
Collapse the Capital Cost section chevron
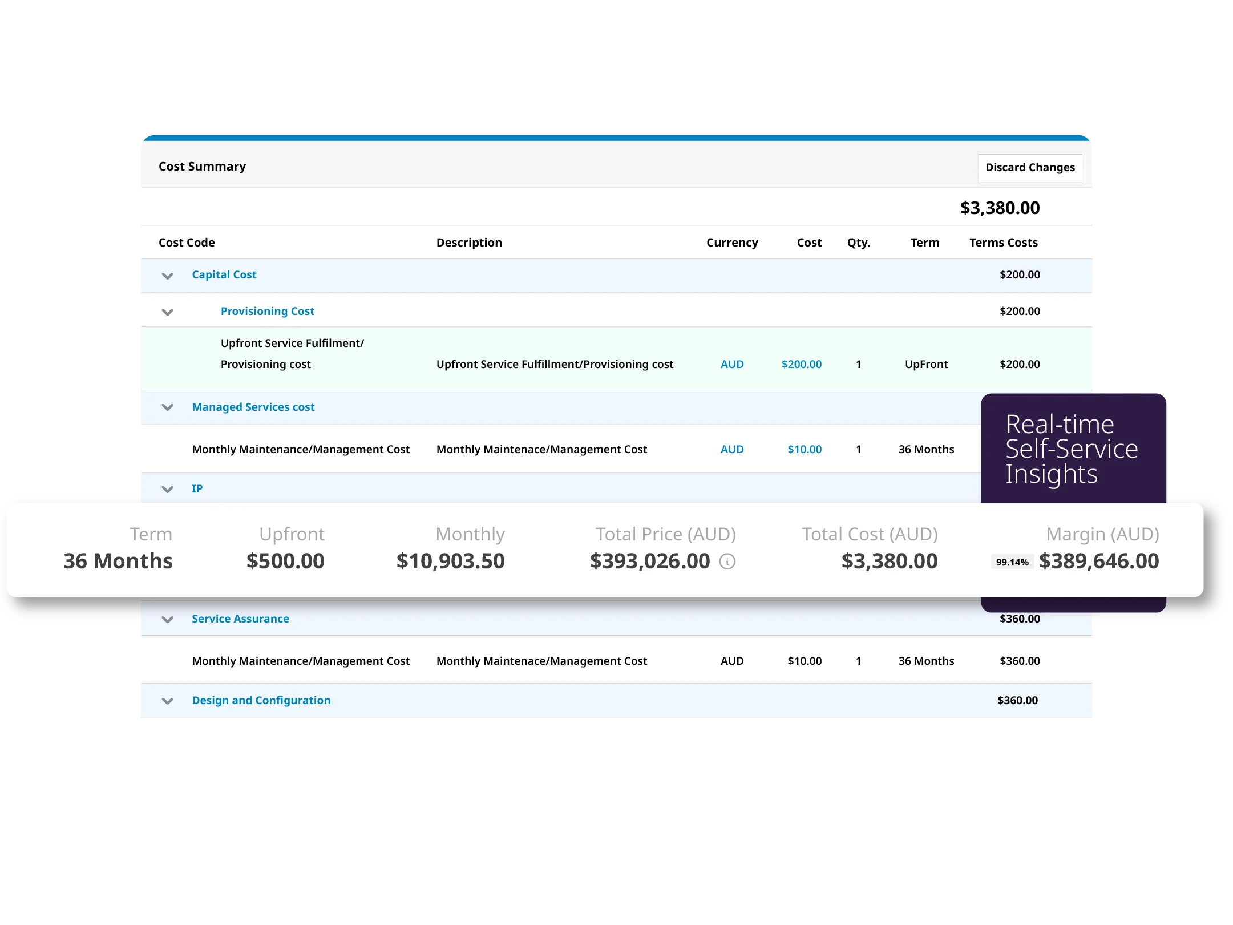[x=167, y=276]
